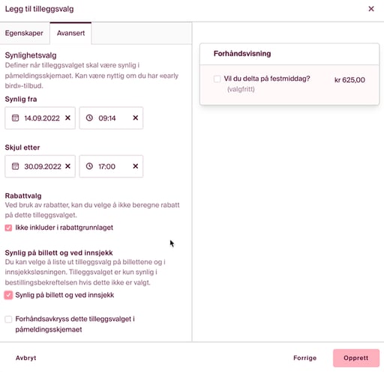The height and width of the screenshot is (372, 384).
Task: Clear the 14.09.2022 date value
Action: 67,118
